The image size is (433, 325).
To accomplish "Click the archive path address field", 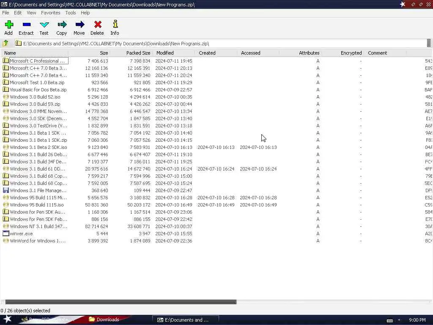I will coord(220,44).
